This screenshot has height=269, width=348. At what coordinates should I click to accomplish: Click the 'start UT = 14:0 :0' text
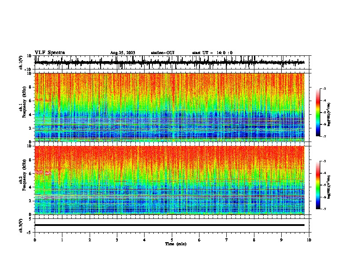[212, 53]
